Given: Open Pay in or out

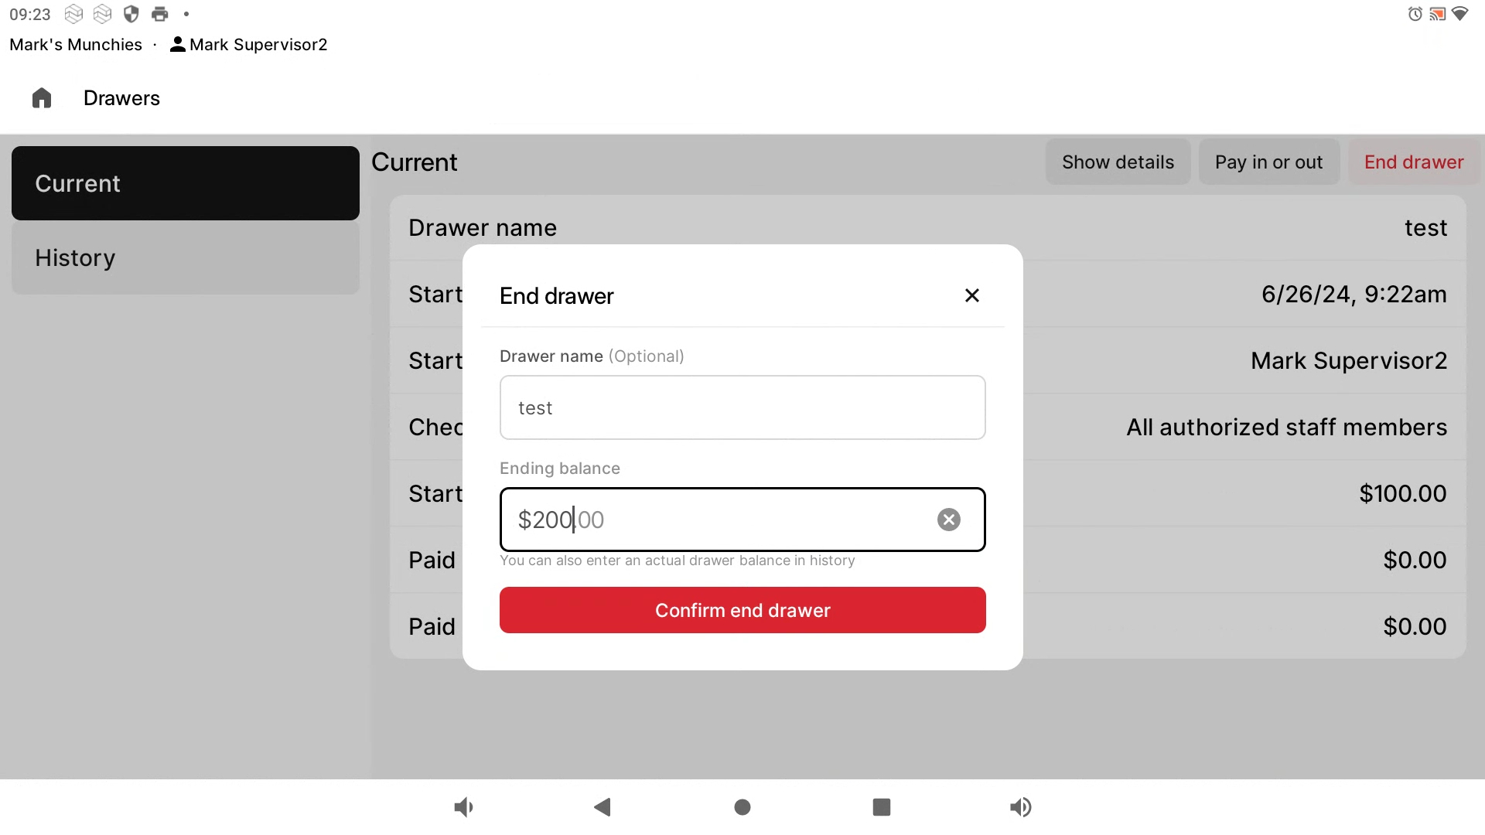Looking at the screenshot, I should click(1268, 162).
